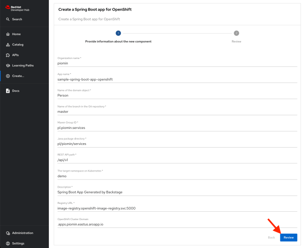Edit the REST API path field
This screenshot has height=248, width=304.
tap(171, 160)
